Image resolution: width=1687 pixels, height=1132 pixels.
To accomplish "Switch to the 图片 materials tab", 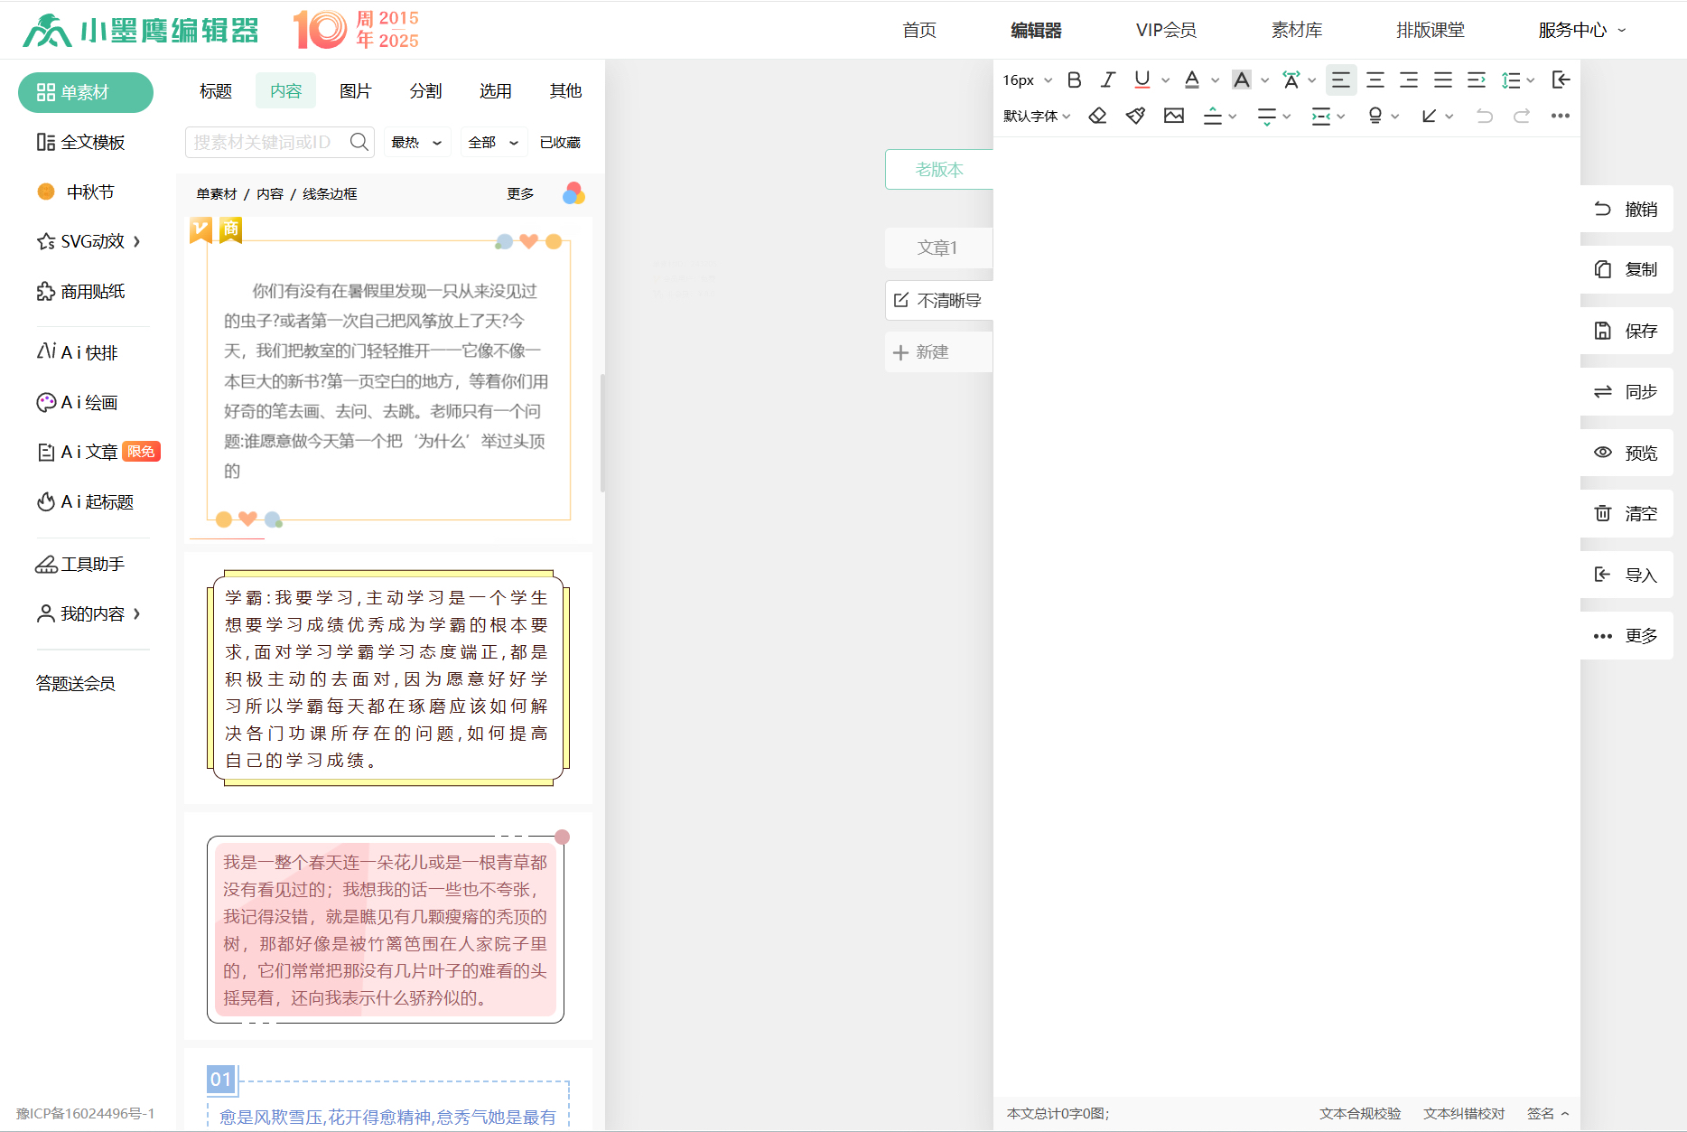I will click(355, 90).
